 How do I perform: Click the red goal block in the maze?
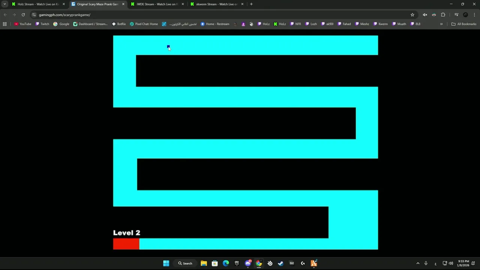click(x=126, y=244)
